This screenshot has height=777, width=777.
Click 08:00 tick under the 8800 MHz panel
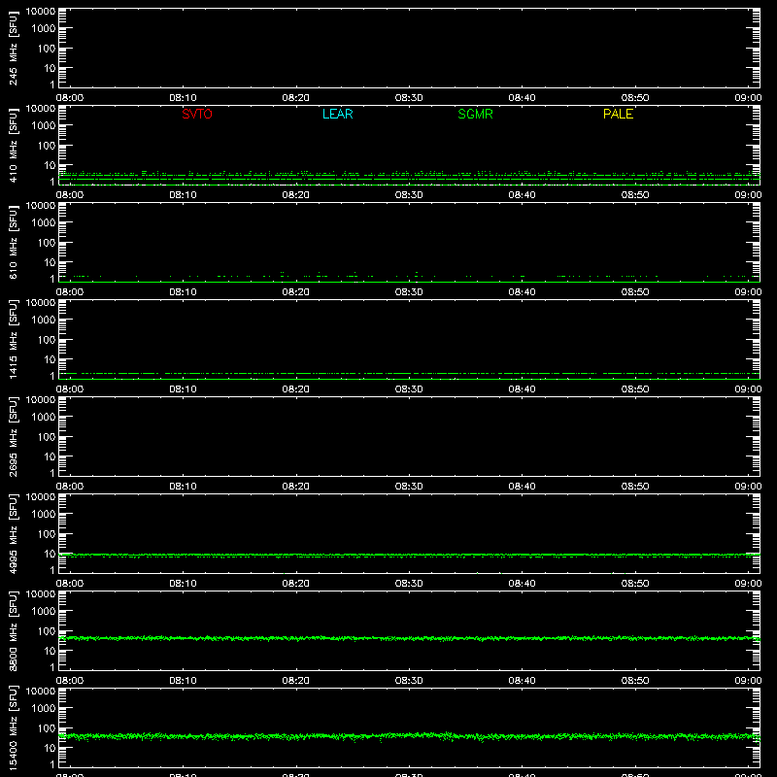[70, 681]
